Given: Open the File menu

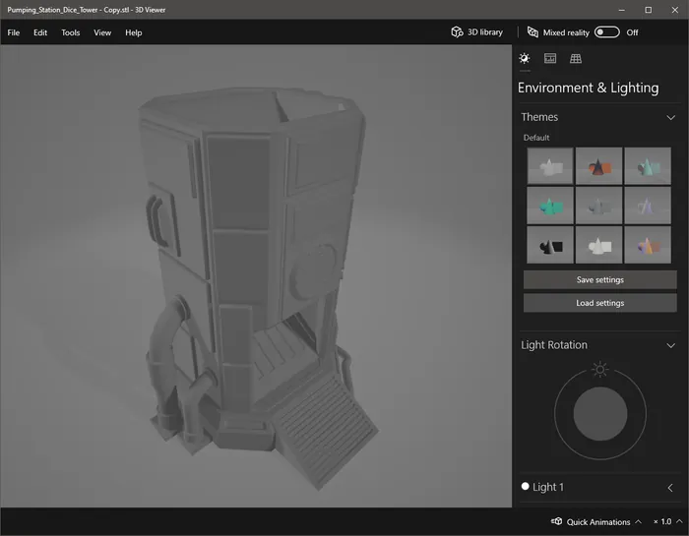Looking at the screenshot, I should click(x=13, y=32).
